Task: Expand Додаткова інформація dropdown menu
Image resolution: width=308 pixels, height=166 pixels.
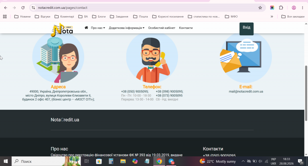Action: pos(126,28)
